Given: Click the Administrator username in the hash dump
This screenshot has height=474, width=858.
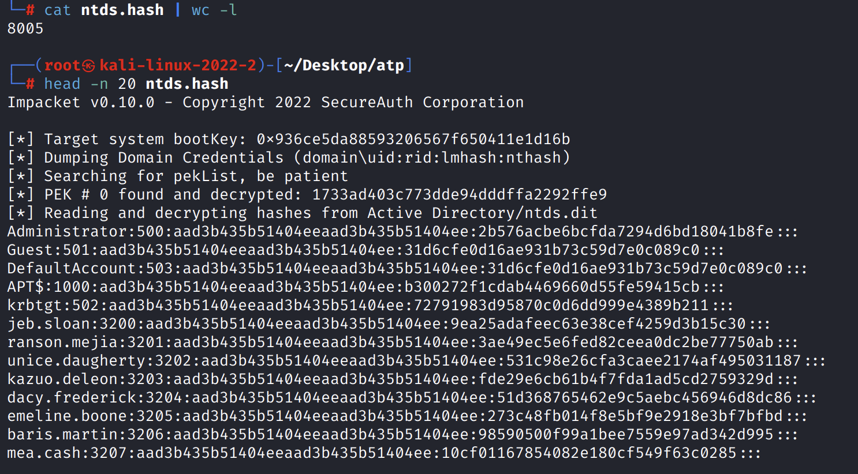Looking at the screenshot, I should coord(67,232).
